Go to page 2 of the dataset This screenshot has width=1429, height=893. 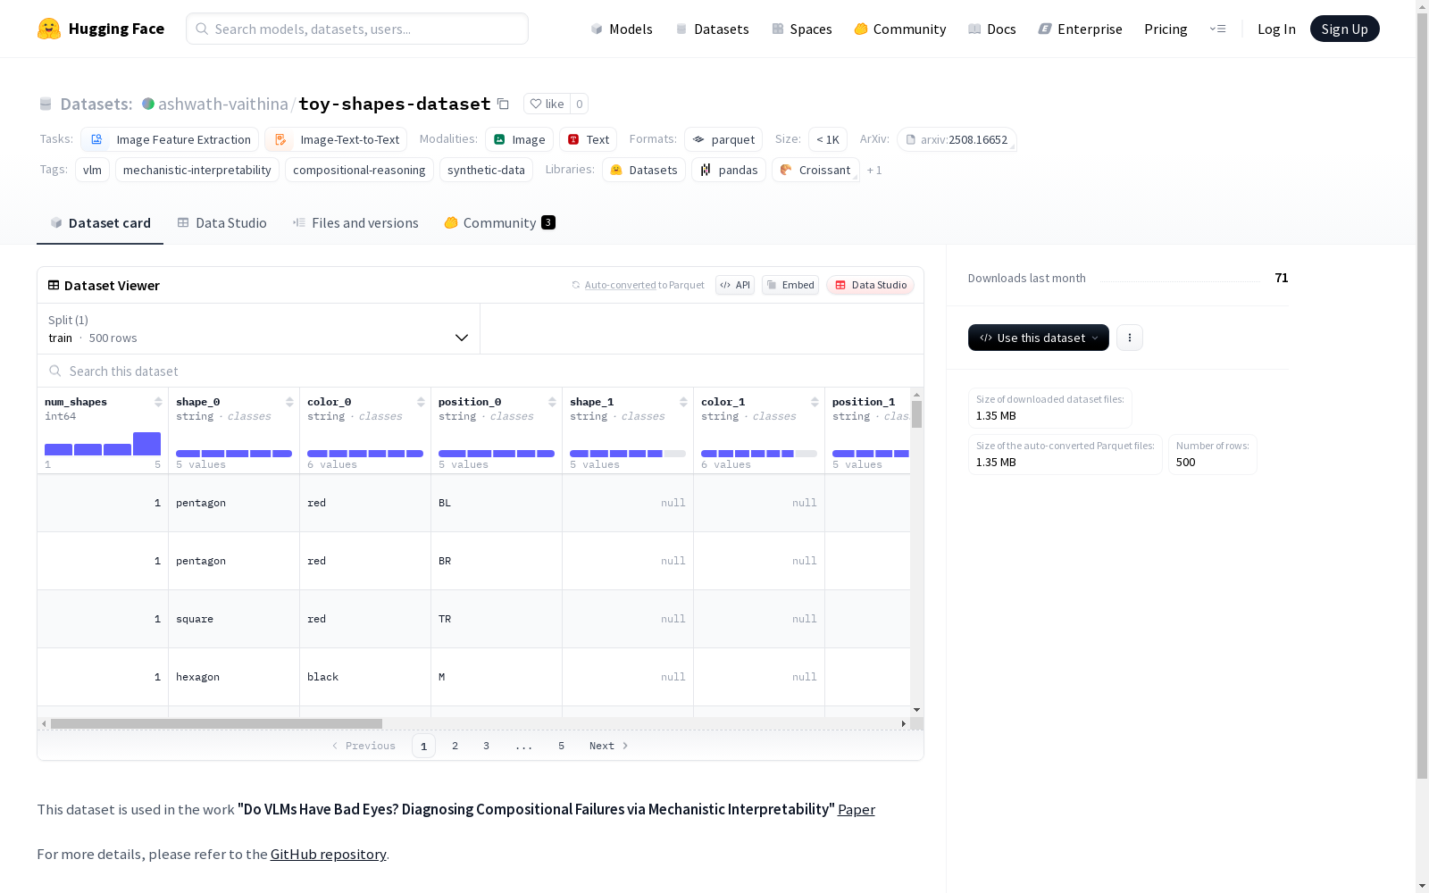(x=455, y=746)
